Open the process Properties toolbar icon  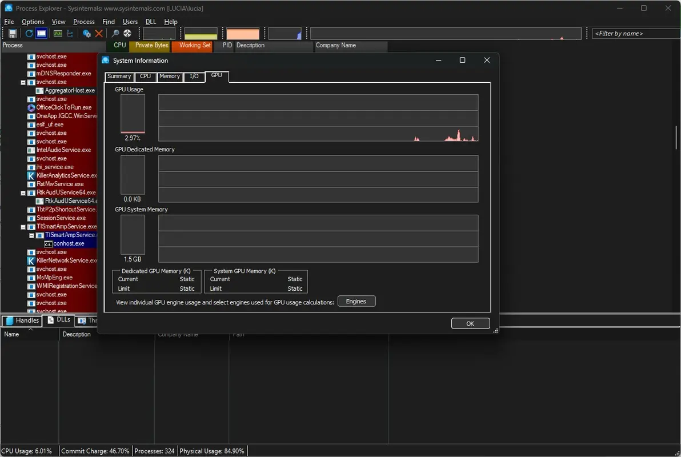click(x=87, y=34)
